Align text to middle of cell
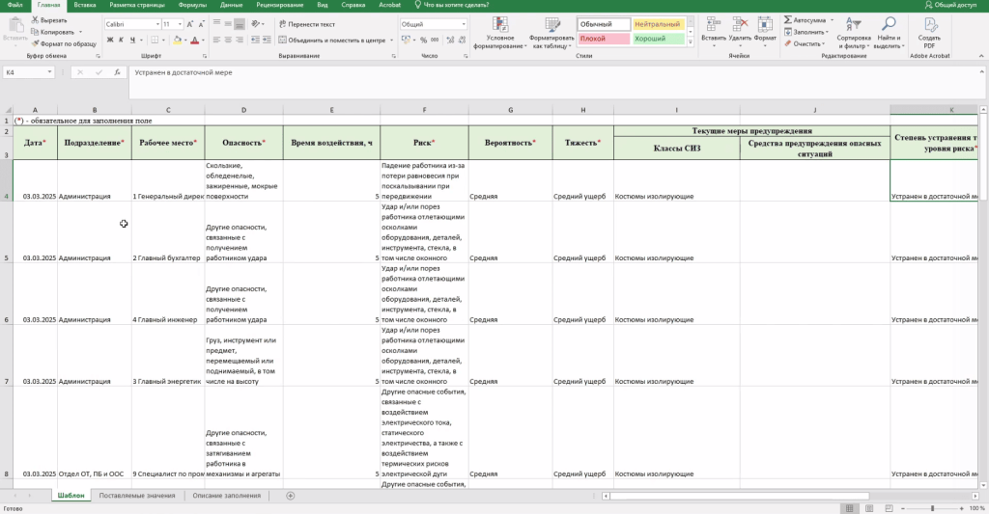 [228, 24]
